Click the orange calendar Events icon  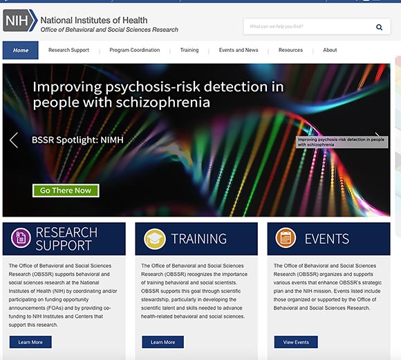(x=286, y=238)
